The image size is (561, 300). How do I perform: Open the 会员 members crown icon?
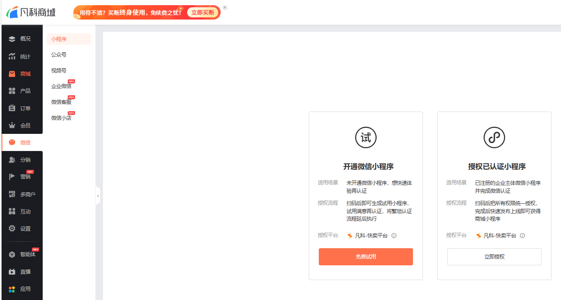coord(12,125)
